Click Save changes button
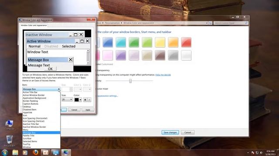 click(170, 133)
